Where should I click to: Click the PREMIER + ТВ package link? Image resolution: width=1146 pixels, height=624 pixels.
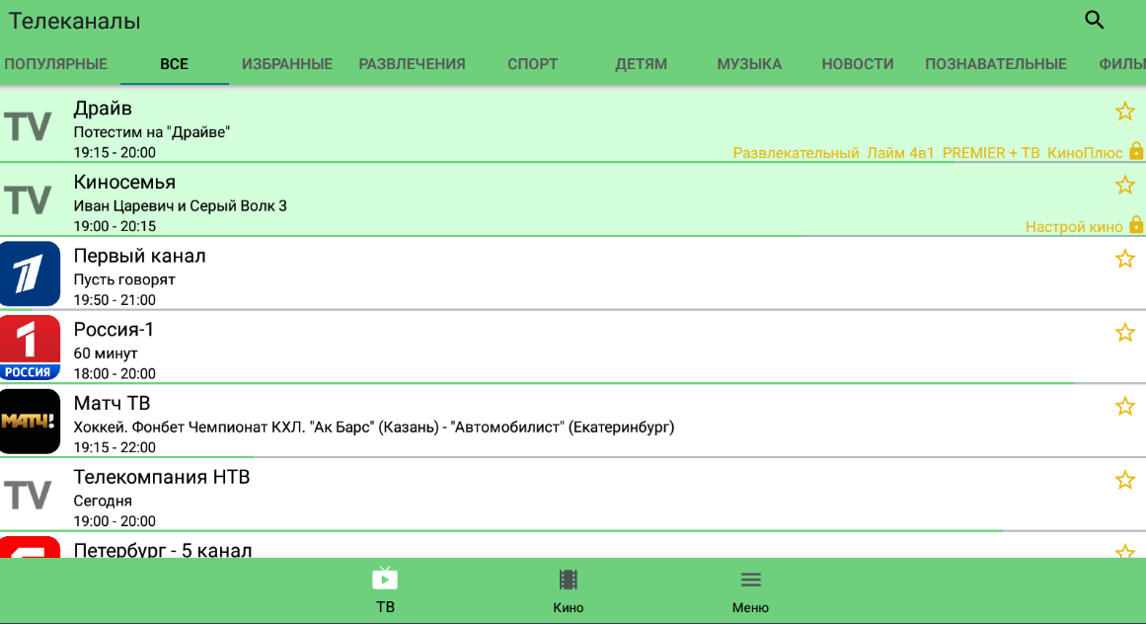991,153
